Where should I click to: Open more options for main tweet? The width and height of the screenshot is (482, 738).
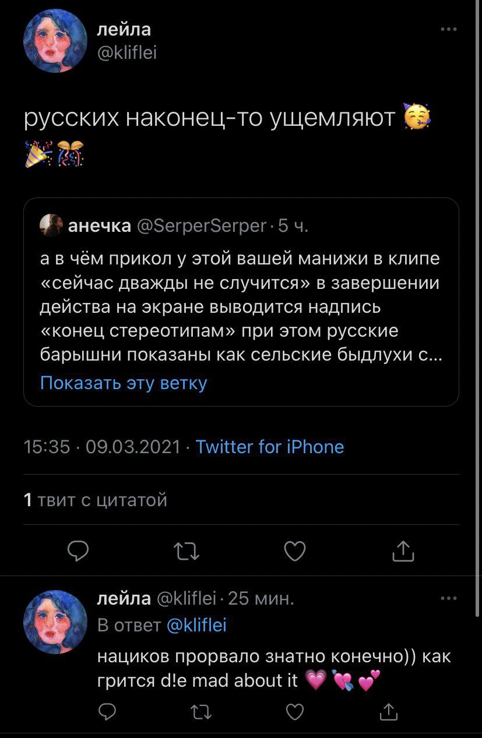click(448, 29)
